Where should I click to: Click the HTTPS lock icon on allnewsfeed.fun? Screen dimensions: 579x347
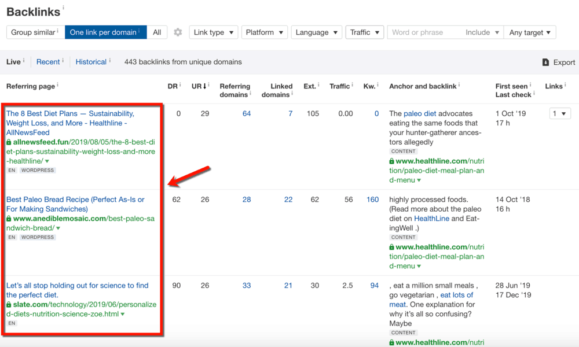coord(9,142)
